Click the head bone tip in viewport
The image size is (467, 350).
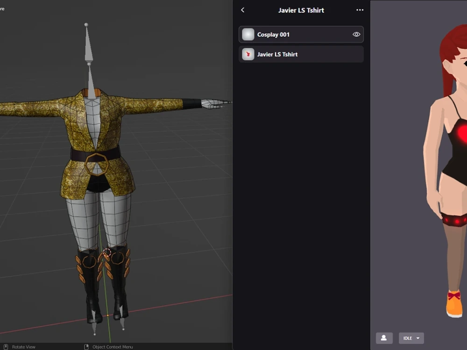pos(86,25)
